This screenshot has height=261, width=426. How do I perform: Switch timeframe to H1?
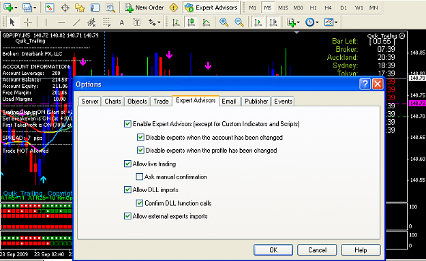[314, 8]
